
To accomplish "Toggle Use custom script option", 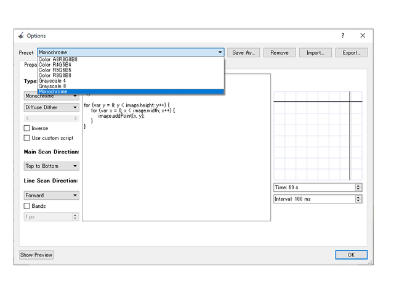I will pyautogui.click(x=26, y=138).
